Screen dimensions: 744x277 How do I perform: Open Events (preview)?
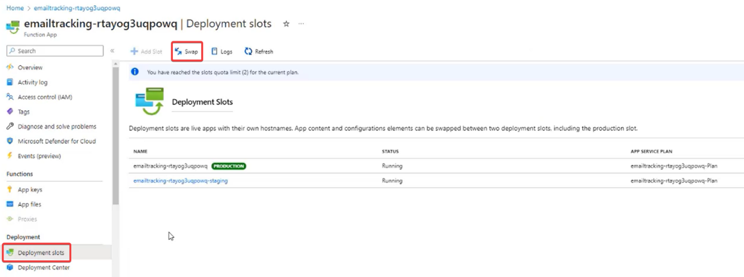(41, 156)
